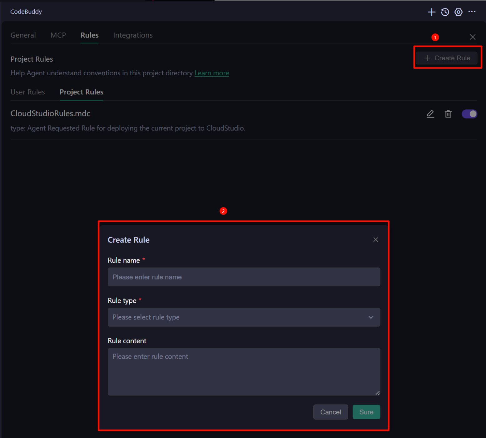Switch to the Integrations tab
Image resolution: width=486 pixels, height=438 pixels.
[x=133, y=35]
